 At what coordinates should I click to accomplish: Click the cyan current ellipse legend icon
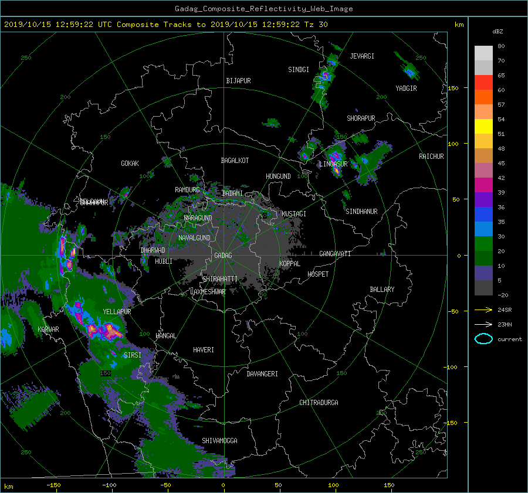pyautogui.click(x=483, y=339)
